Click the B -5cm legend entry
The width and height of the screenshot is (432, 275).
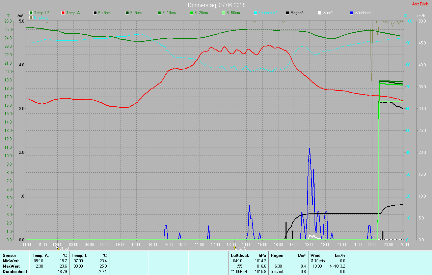click(x=137, y=13)
